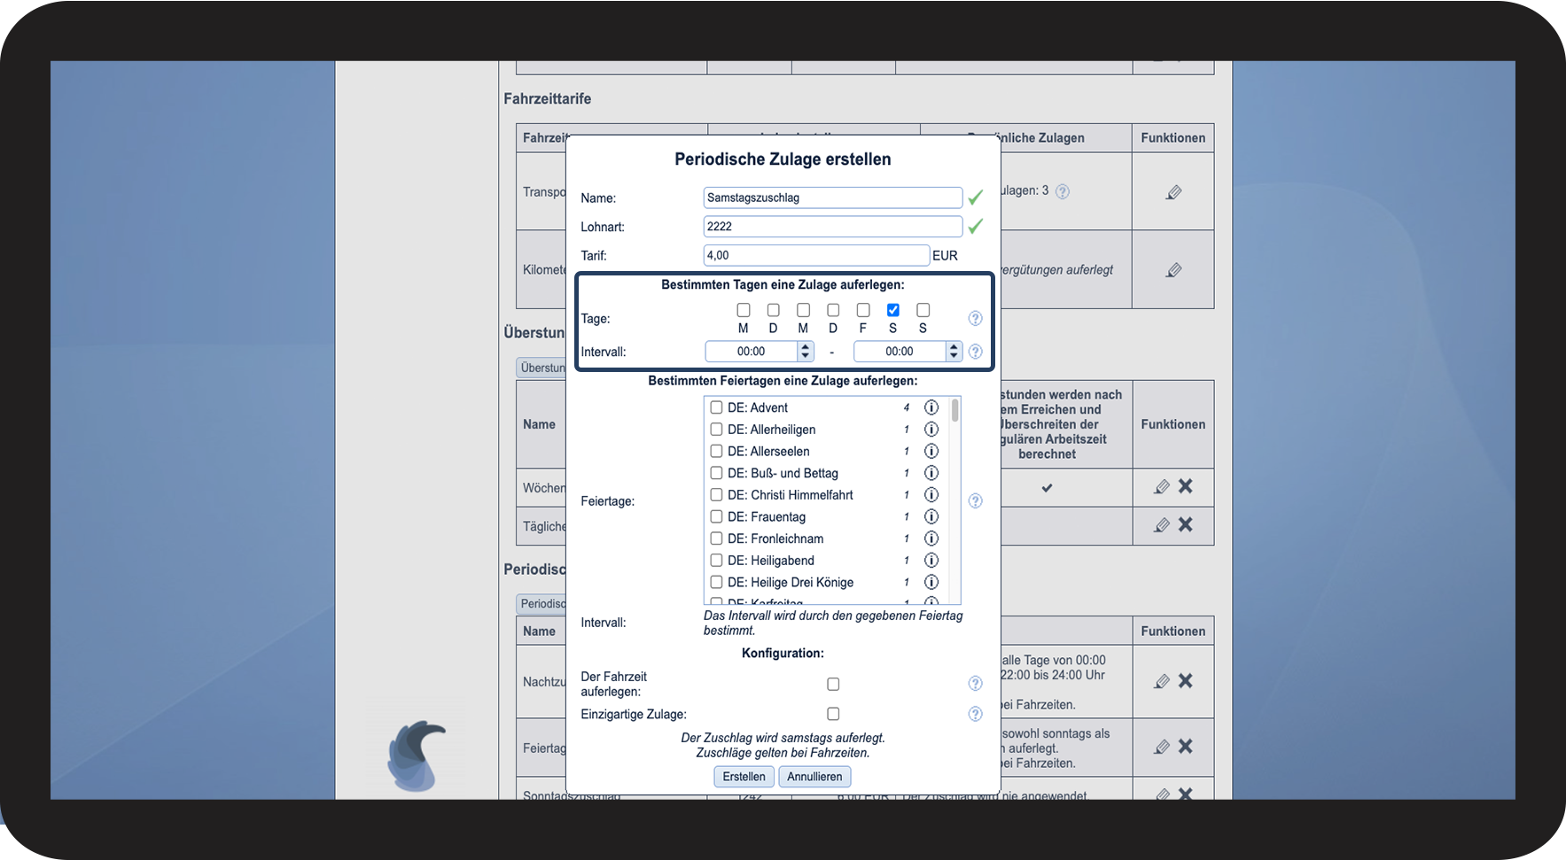
Task: Select the DE: Heilige Drei Könige checkbox
Action: coord(716,582)
